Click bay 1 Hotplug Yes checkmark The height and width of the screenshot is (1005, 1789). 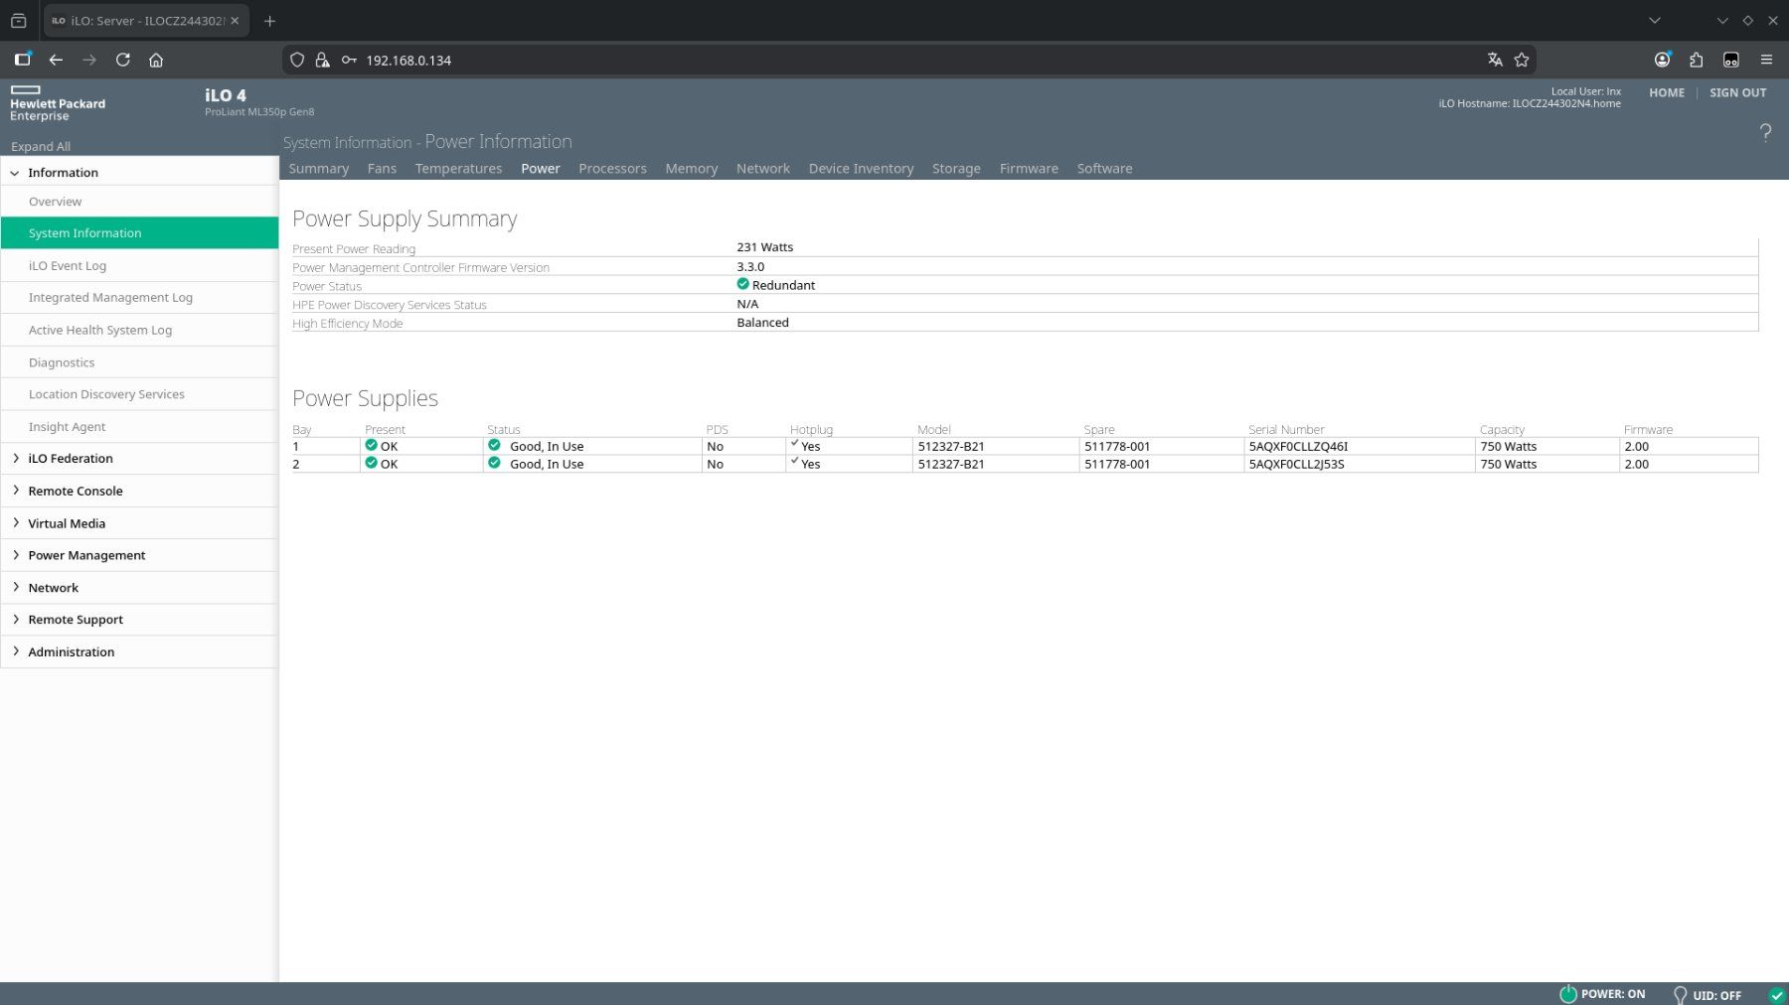pos(794,444)
